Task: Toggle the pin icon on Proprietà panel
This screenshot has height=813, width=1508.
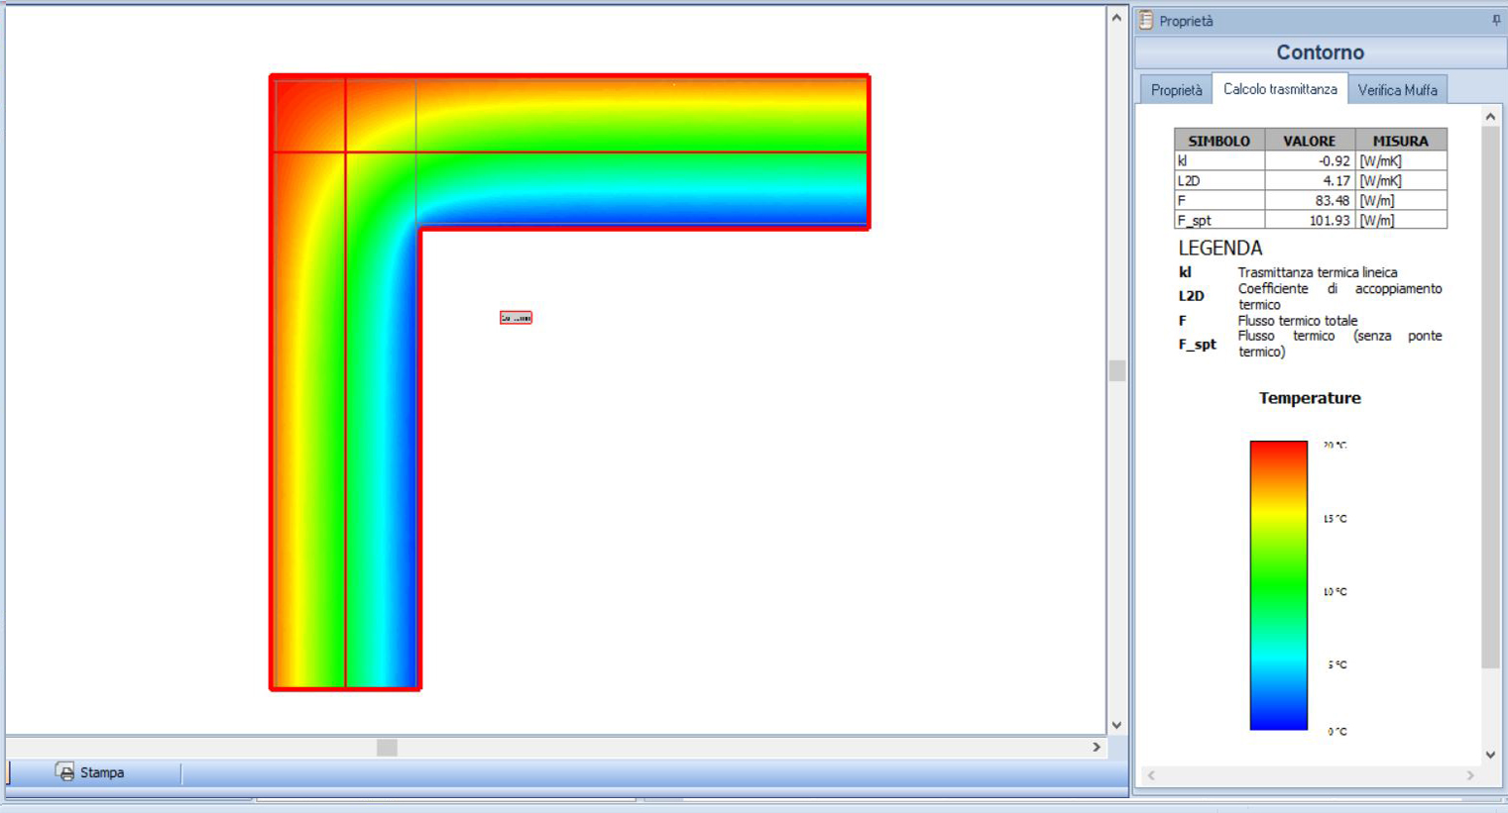Action: pos(1495,21)
